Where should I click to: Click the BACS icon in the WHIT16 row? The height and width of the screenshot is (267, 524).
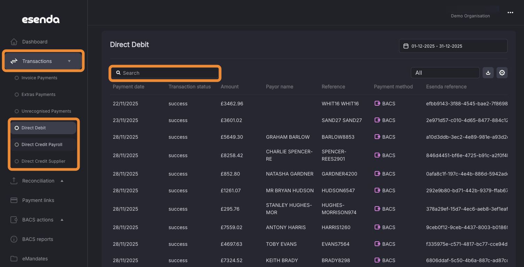377,104
